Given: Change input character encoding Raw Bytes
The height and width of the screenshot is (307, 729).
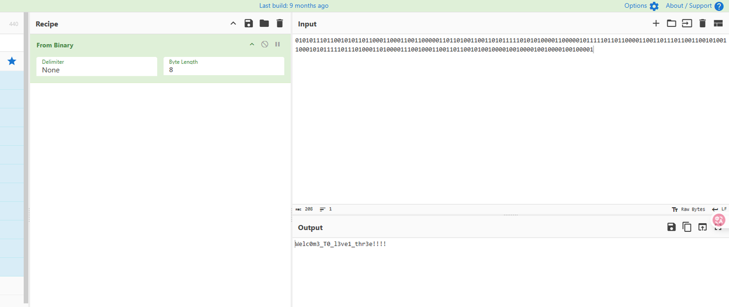Looking at the screenshot, I should (x=689, y=209).
